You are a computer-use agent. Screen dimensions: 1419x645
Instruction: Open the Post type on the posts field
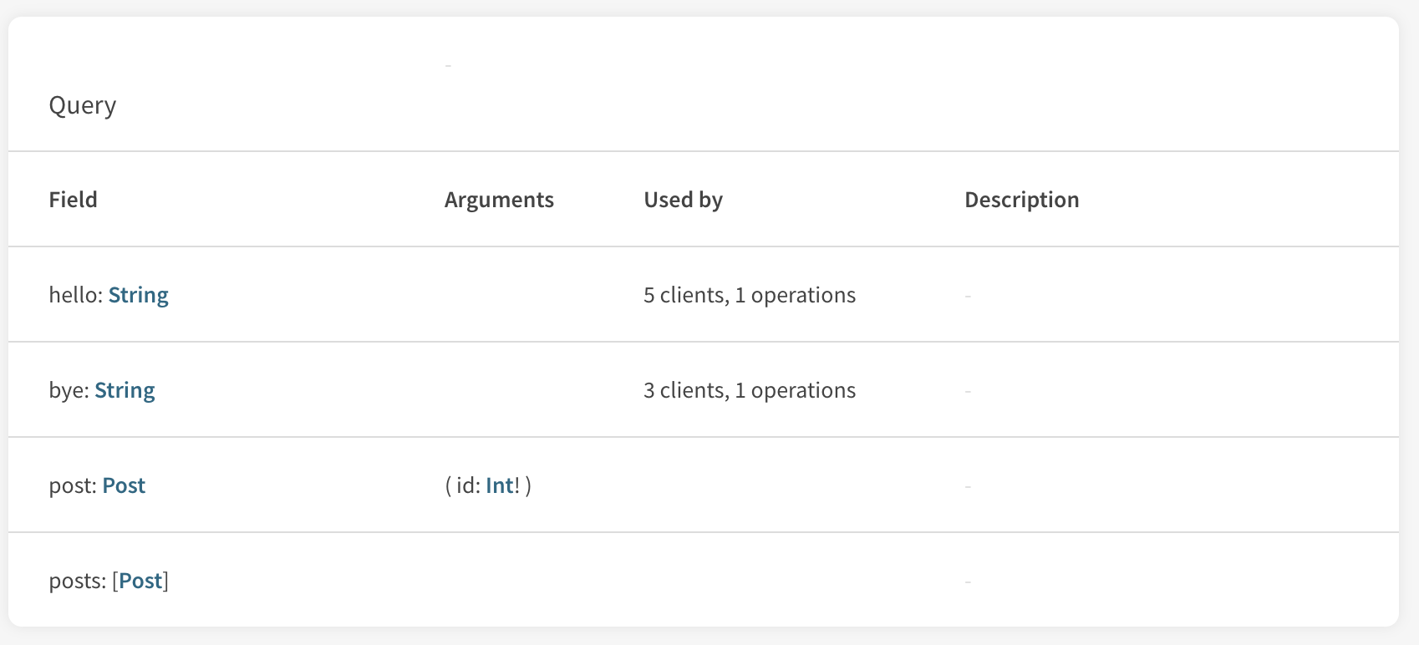pyautogui.click(x=140, y=580)
